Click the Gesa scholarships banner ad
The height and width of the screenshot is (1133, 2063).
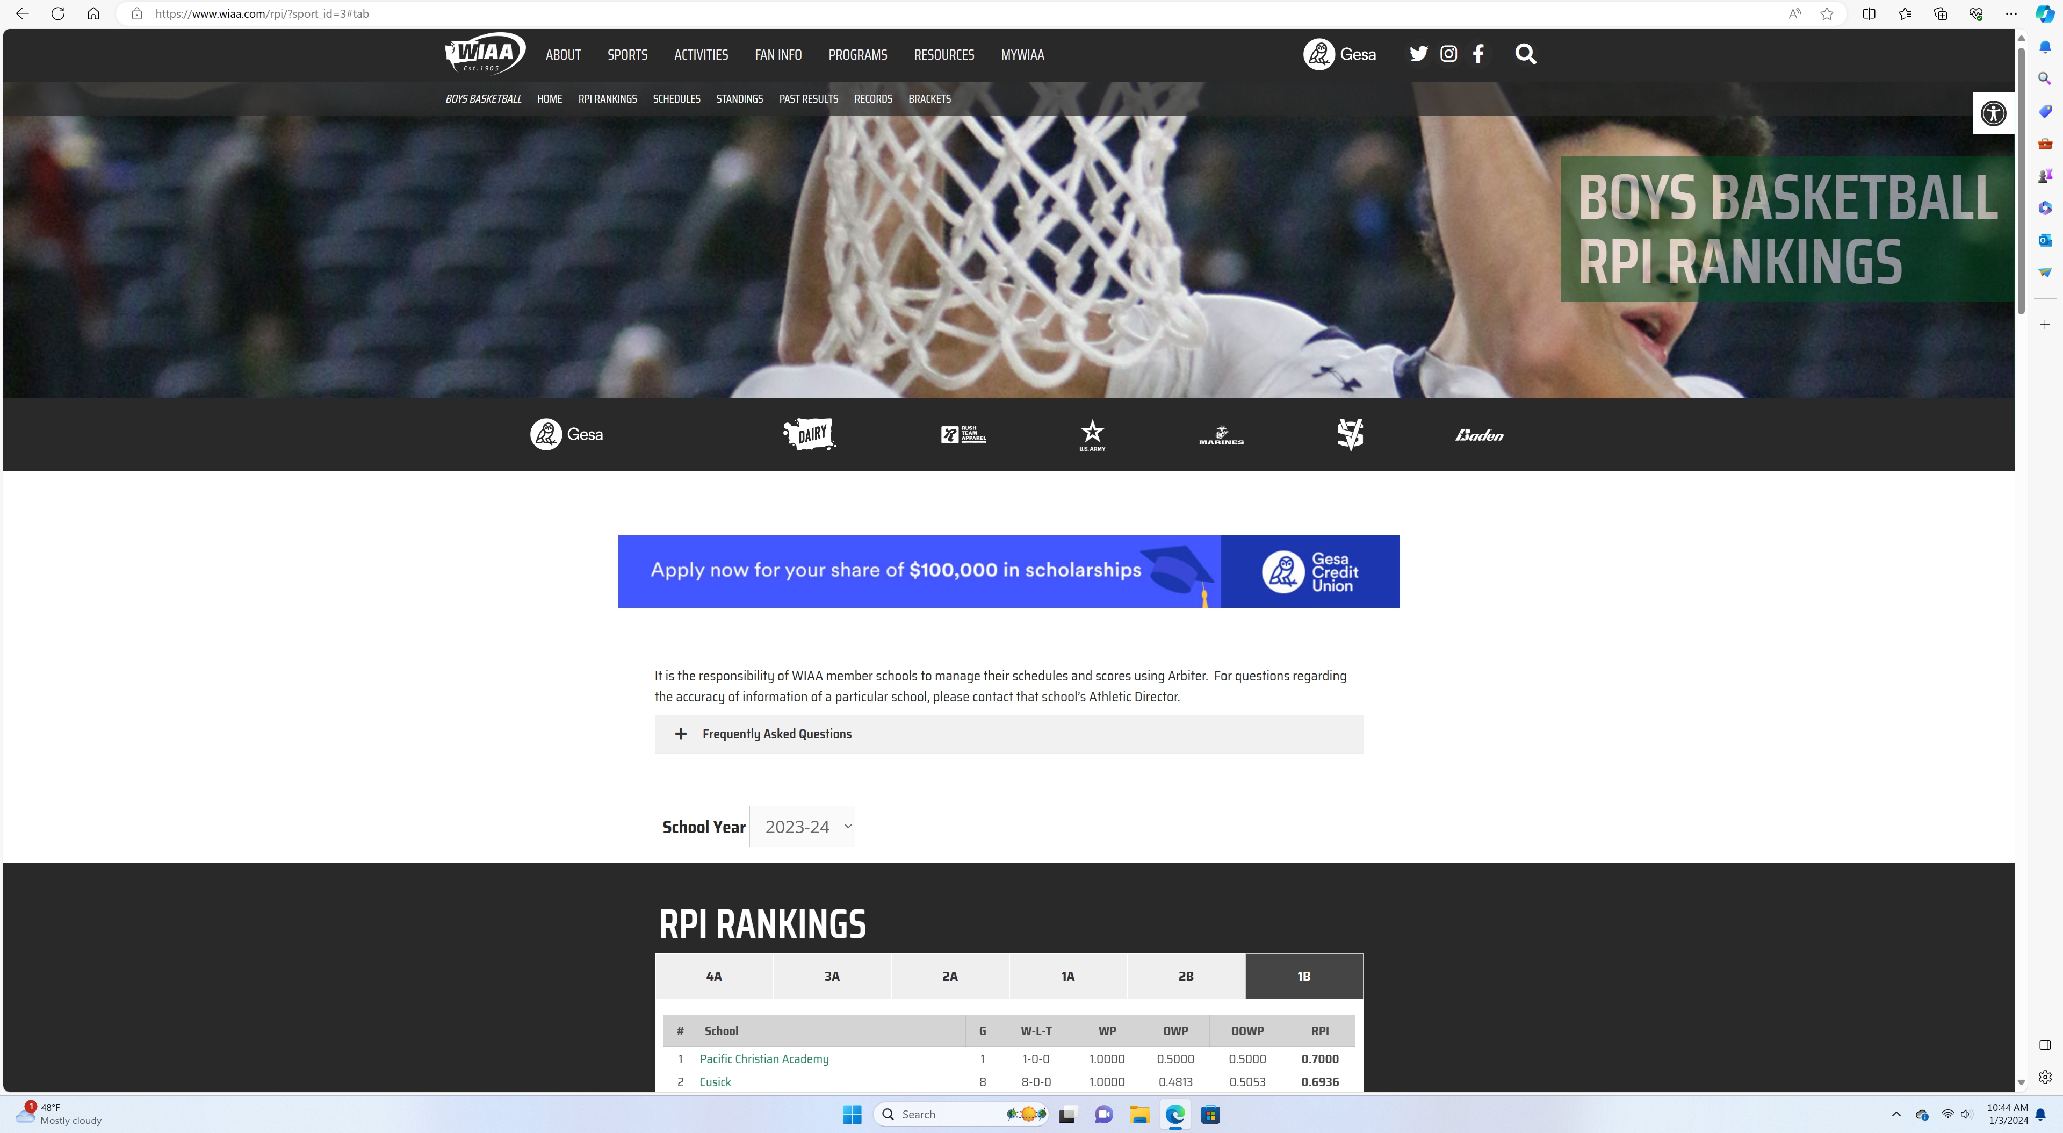point(1008,571)
